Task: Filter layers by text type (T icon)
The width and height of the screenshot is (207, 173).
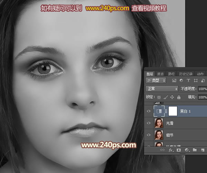Action: (188, 80)
